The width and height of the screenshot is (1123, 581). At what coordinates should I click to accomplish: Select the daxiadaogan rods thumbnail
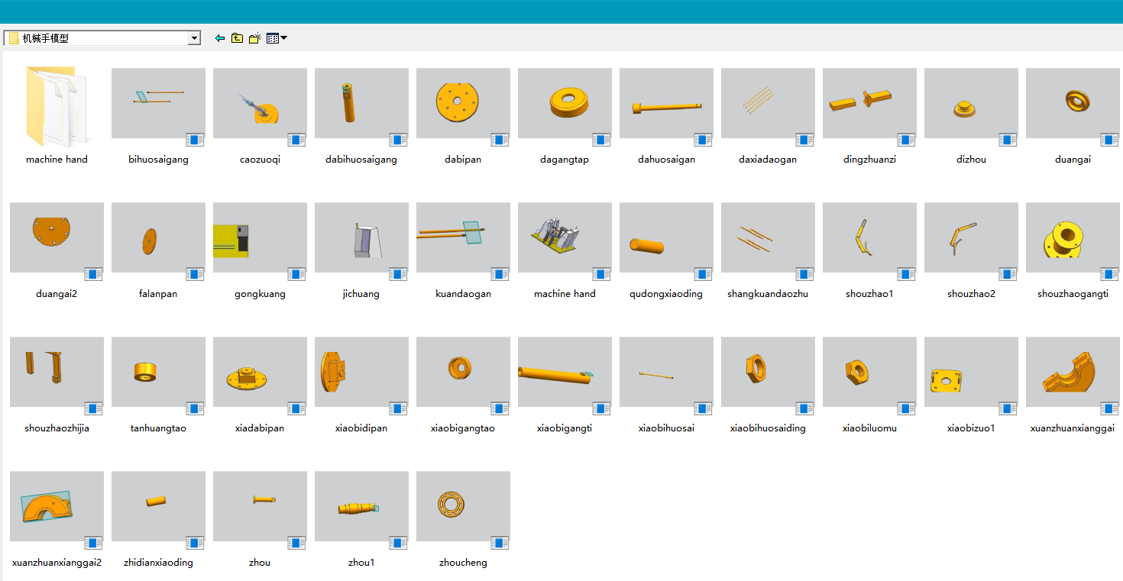(x=768, y=103)
